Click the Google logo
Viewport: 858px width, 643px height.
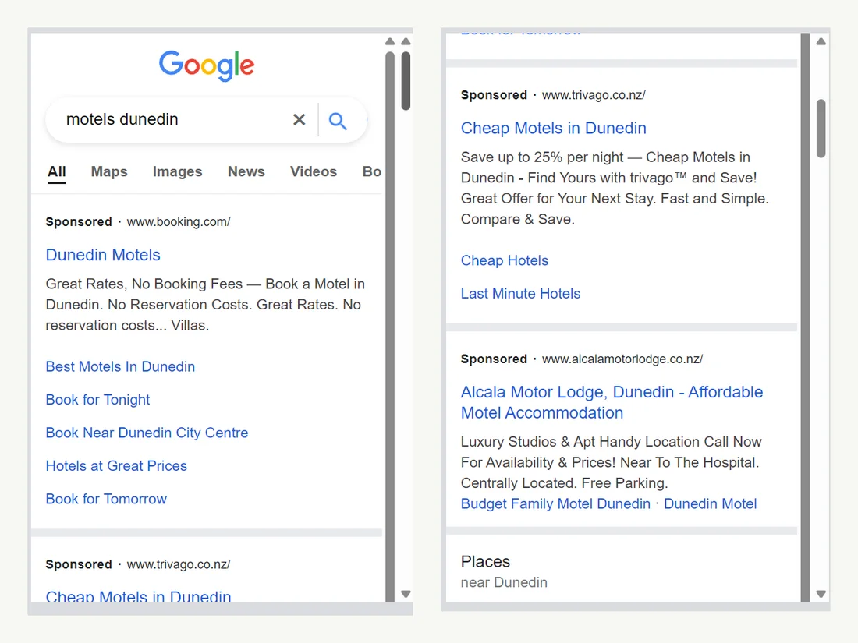coord(207,65)
